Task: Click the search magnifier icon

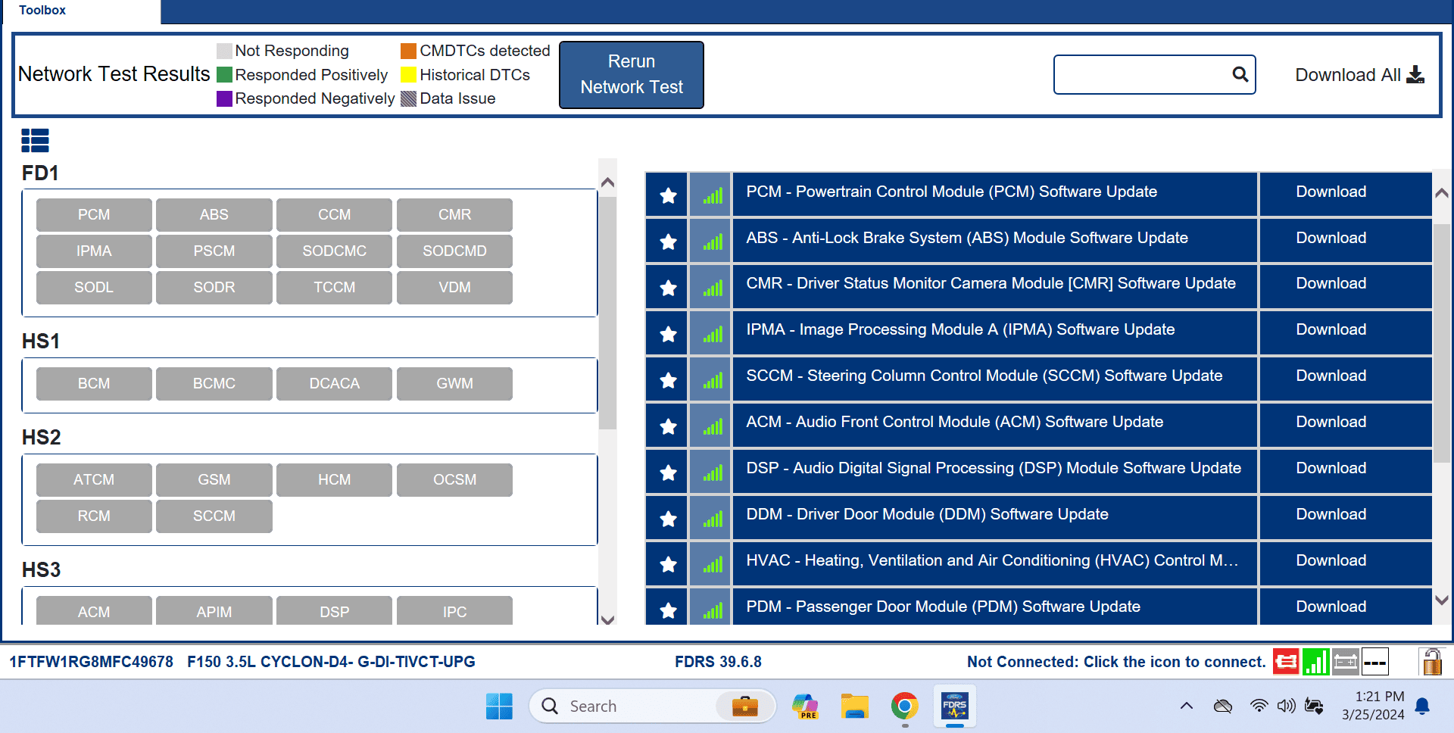Action: coord(1240,74)
